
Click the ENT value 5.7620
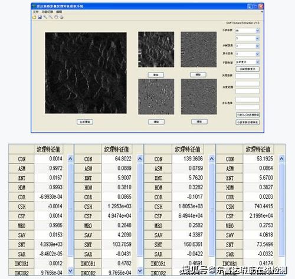pyautogui.click(x=195, y=178)
